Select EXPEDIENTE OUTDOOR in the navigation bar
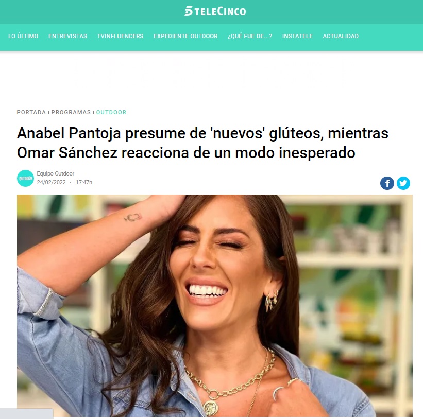Image resolution: width=423 pixels, height=419 pixels. pos(185,36)
